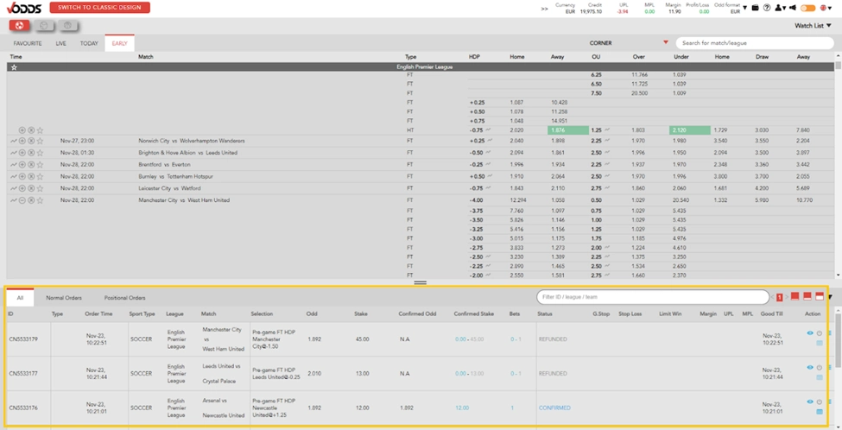Select the EARLY tab
The height and width of the screenshot is (430, 842).
(120, 43)
